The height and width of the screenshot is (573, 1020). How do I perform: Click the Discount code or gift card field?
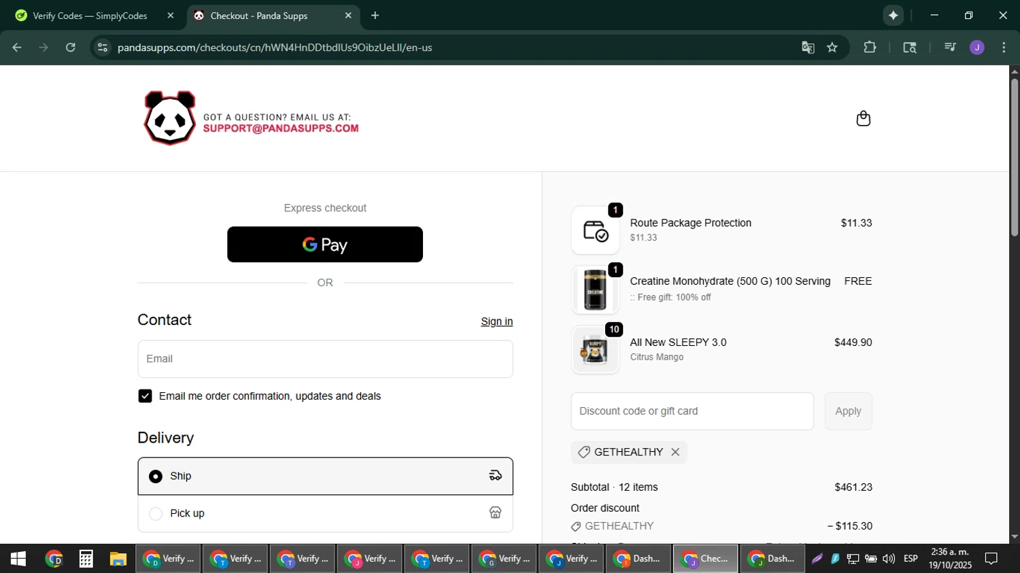[x=692, y=411]
